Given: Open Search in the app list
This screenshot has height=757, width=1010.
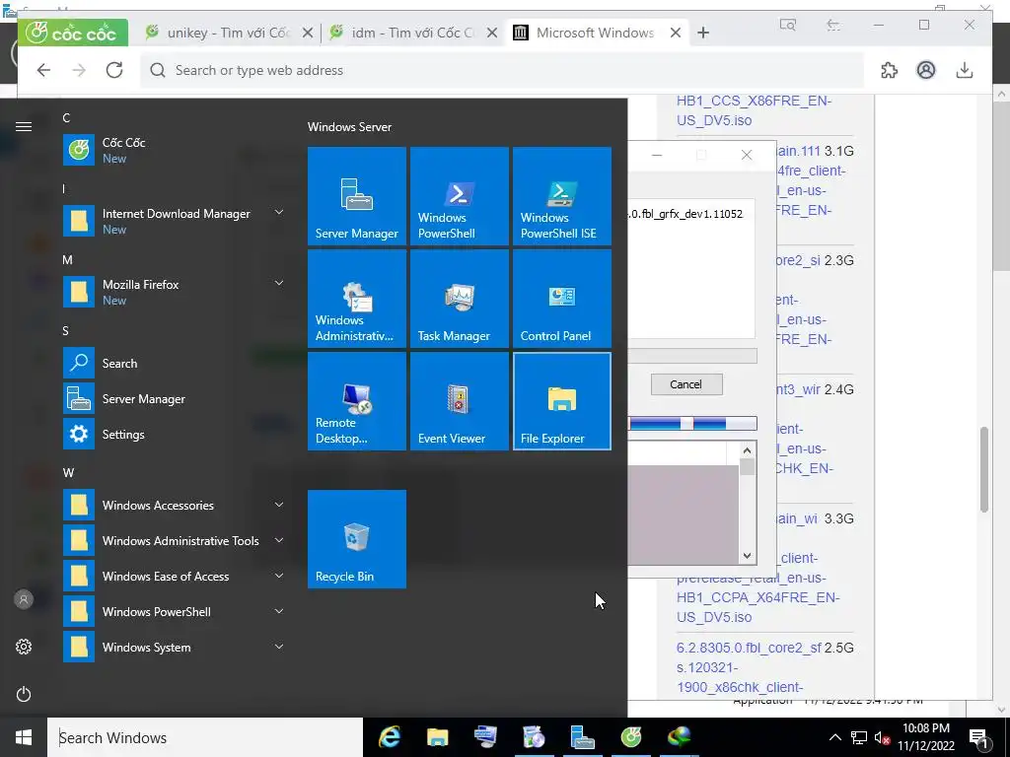Looking at the screenshot, I should tap(174, 363).
